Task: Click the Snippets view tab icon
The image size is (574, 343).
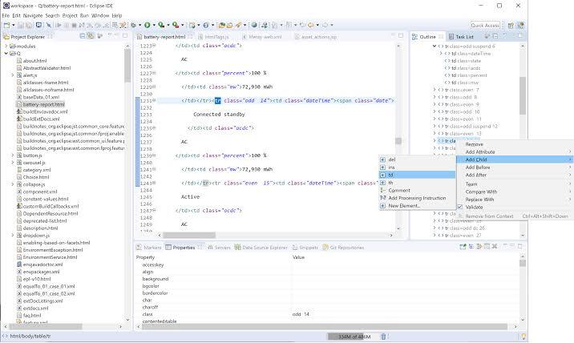Action: click(295, 248)
